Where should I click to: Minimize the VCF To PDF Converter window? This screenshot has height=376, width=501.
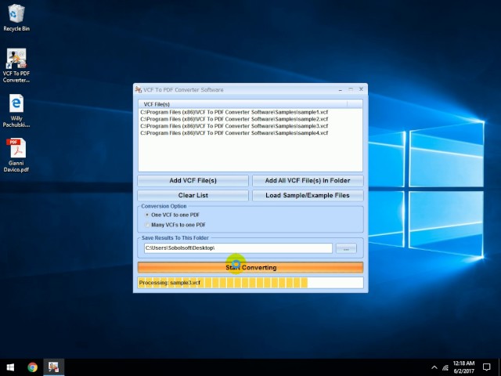341,89
